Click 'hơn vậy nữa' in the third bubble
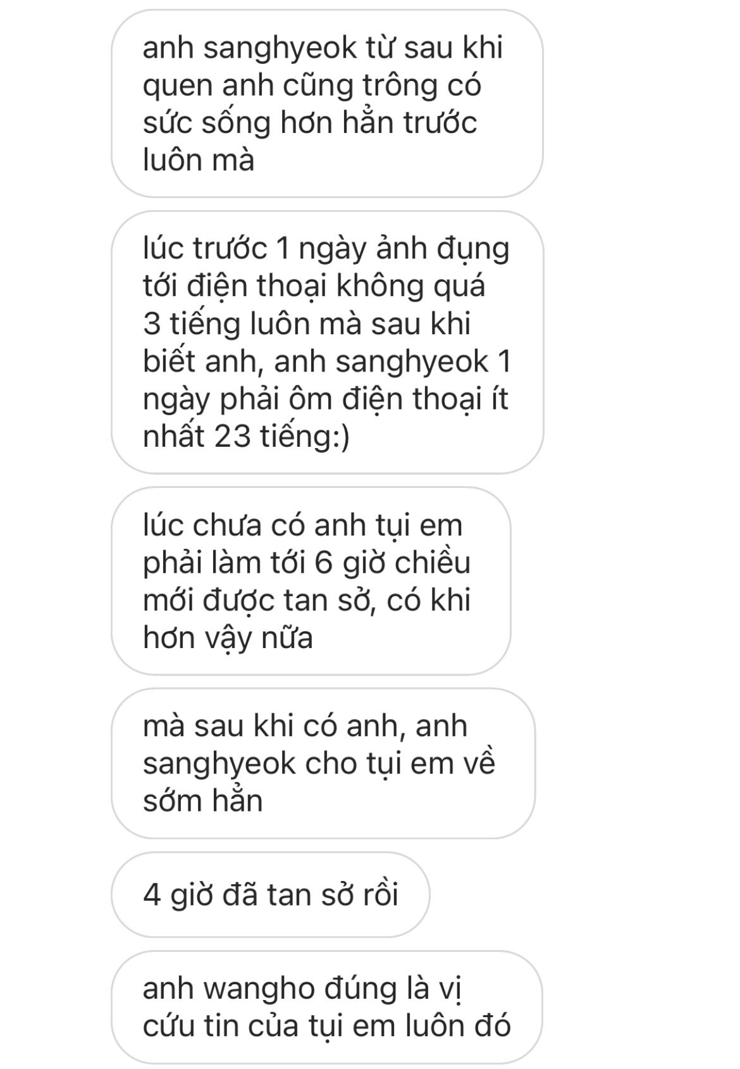Image resolution: width=740 pixels, height=1069 pixels. tap(228, 638)
